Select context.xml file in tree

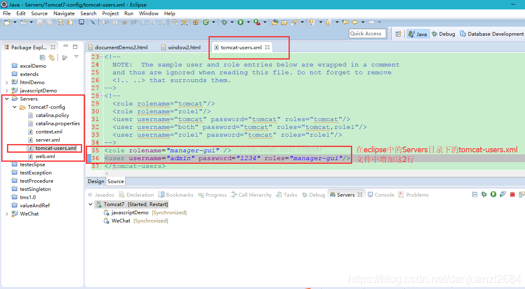coord(45,131)
